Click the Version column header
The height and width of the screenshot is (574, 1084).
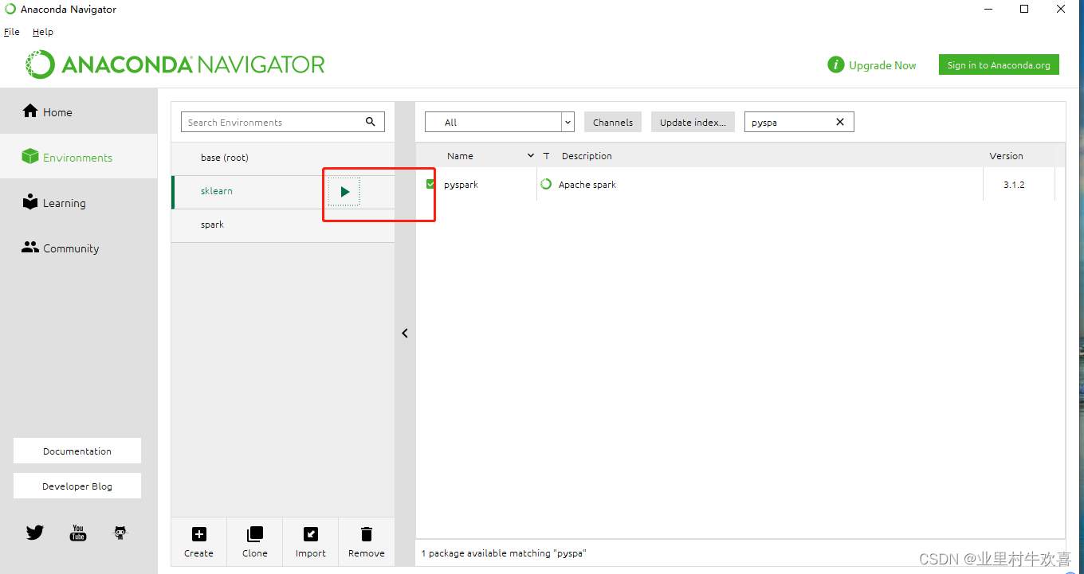point(1007,156)
